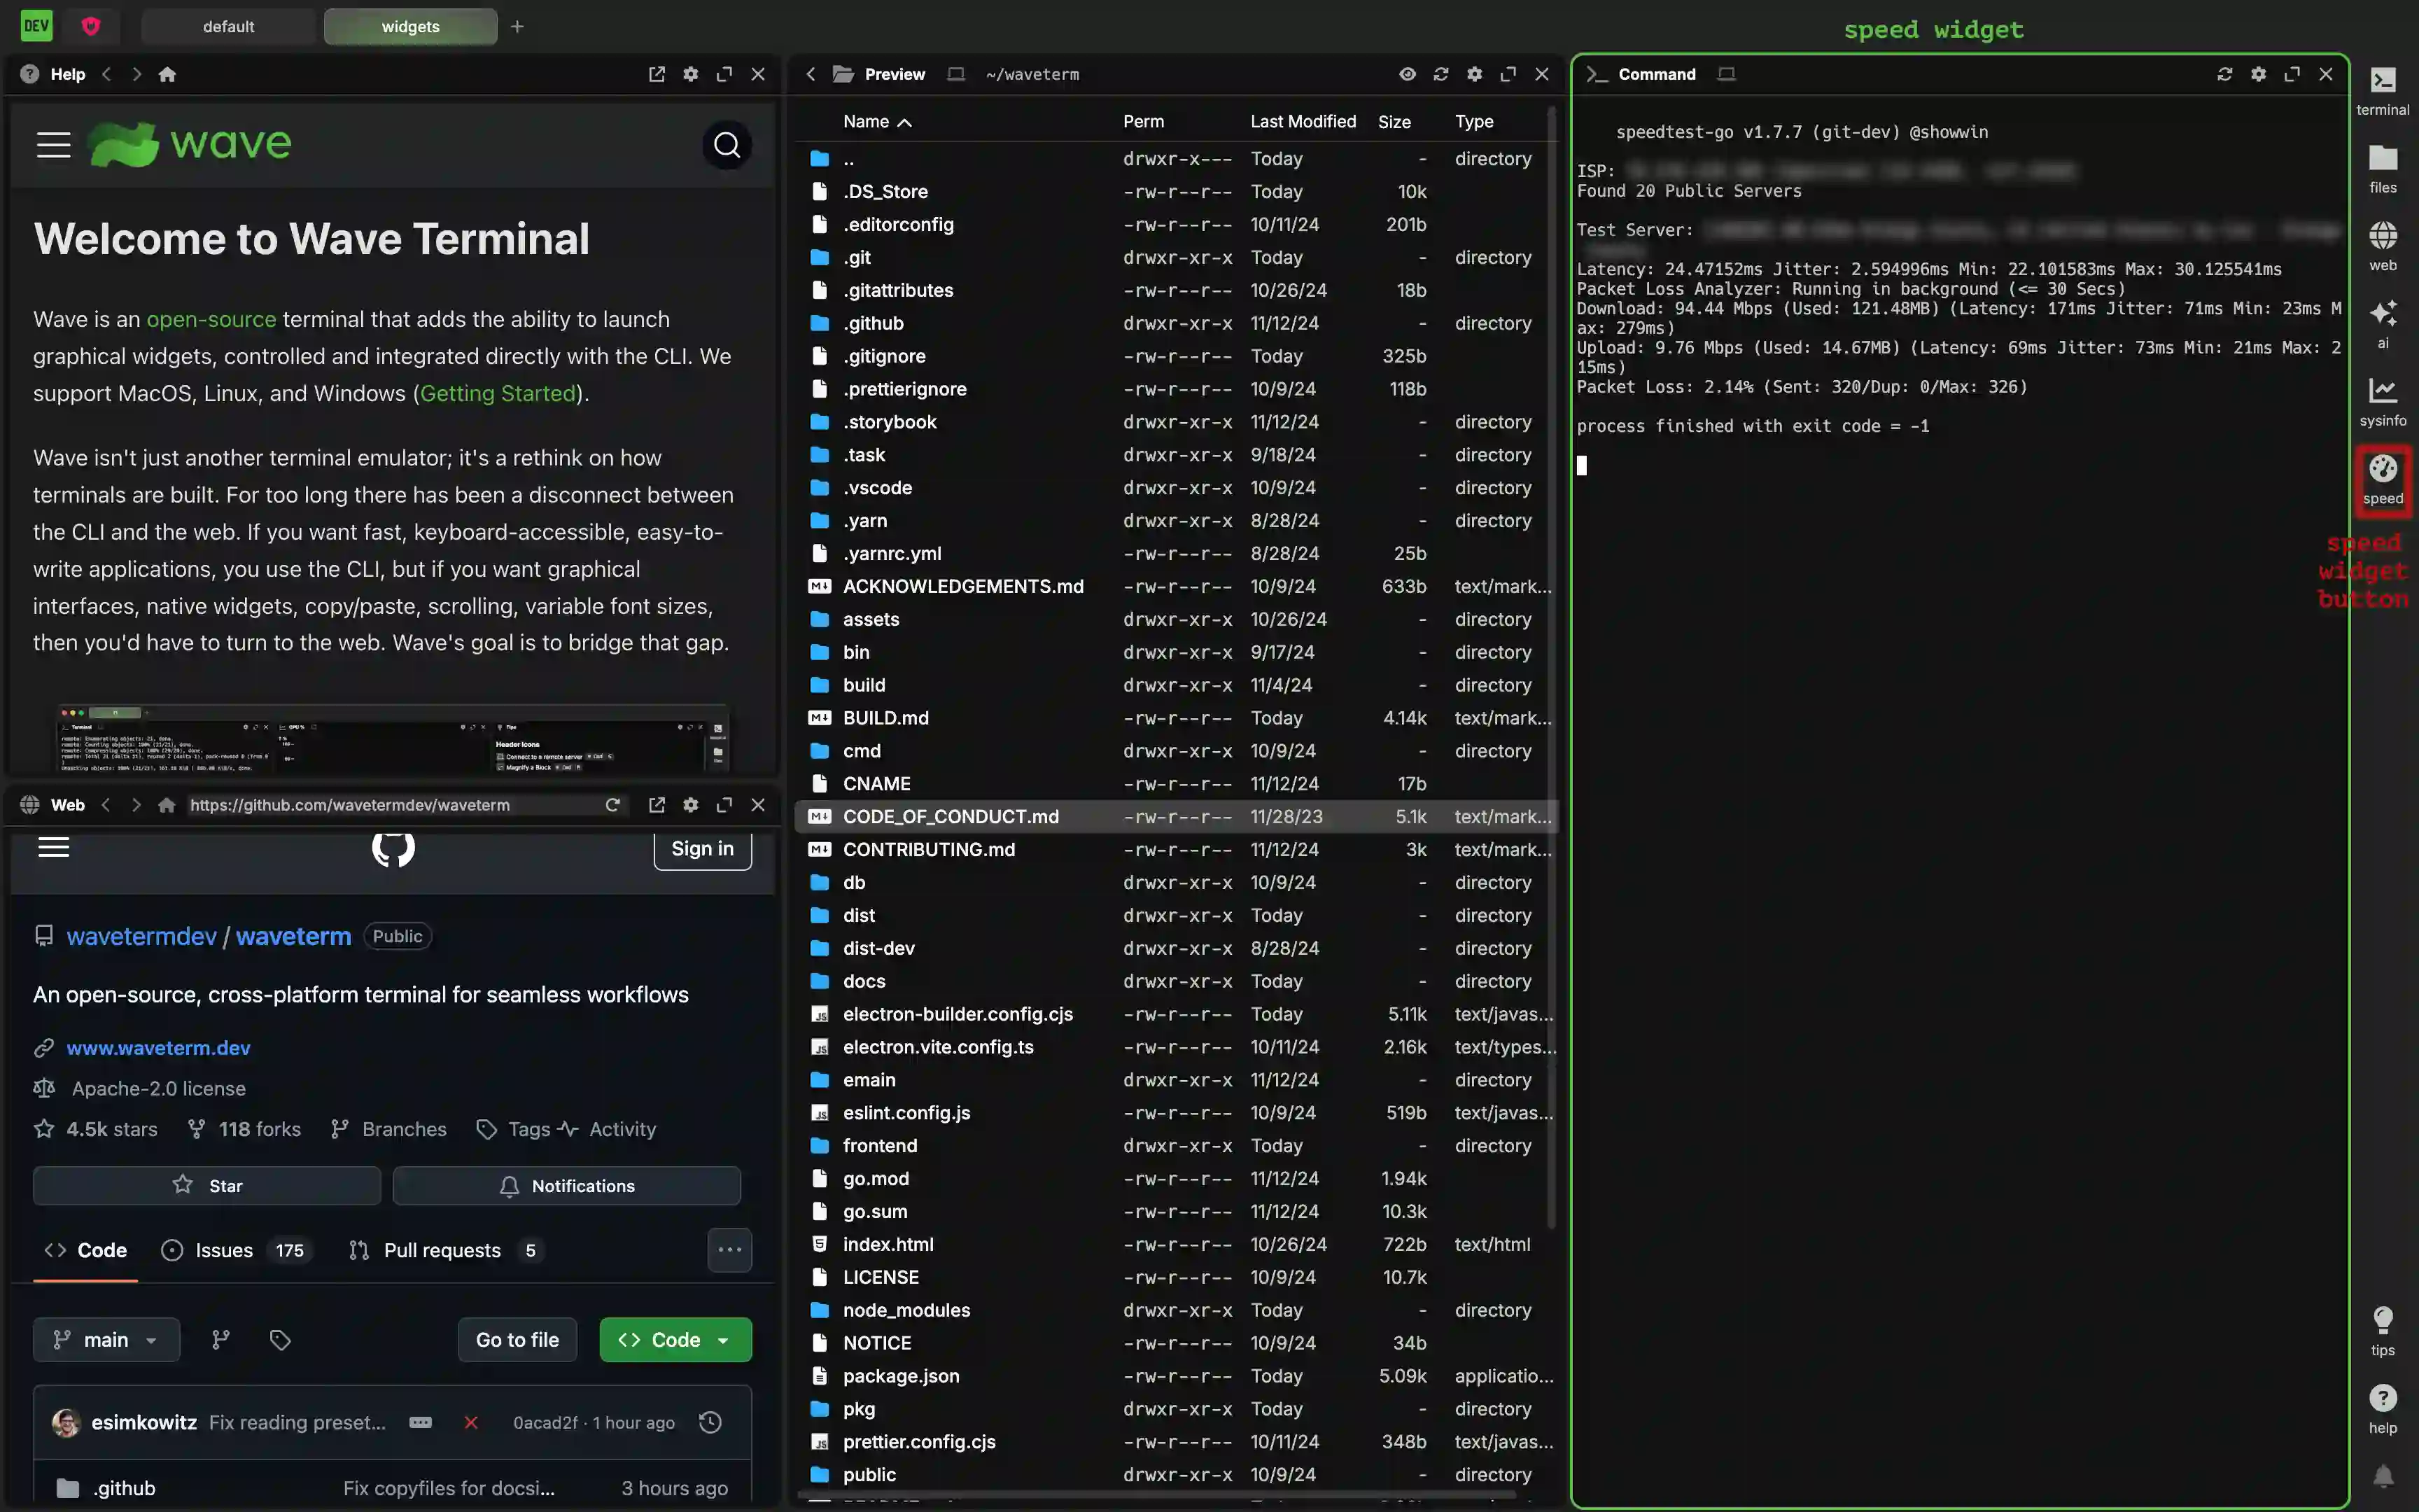Switch to the default browser tab
This screenshot has width=2419, height=1512.
(228, 26)
